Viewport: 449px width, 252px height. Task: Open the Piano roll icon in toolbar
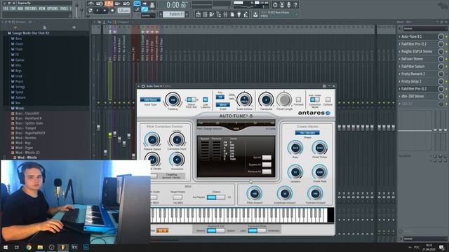tap(212, 14)
